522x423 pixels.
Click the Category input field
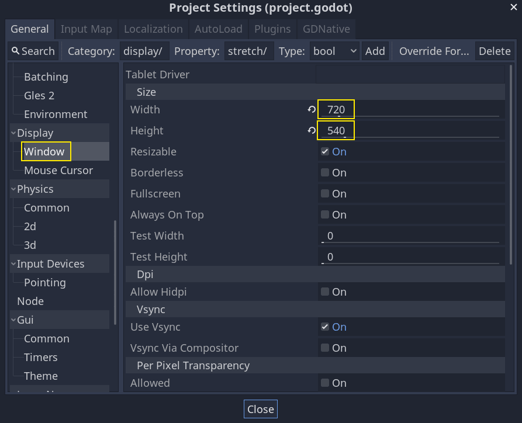point(144,51)
